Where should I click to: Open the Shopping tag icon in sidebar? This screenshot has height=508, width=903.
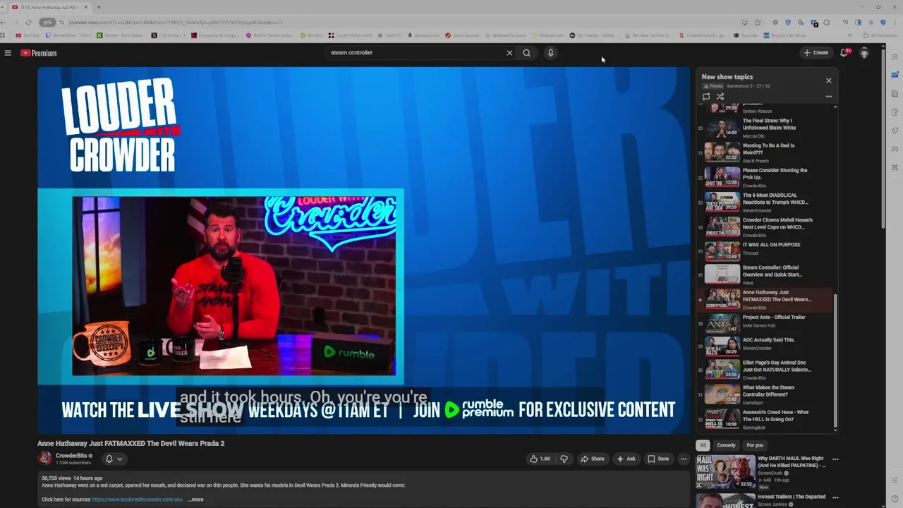pos(895,131)
